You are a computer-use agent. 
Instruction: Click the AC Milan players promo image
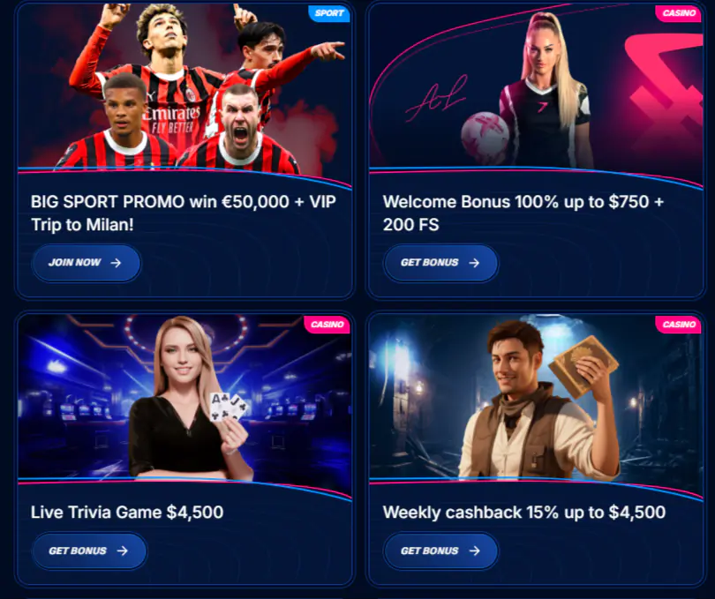point(184,89)
